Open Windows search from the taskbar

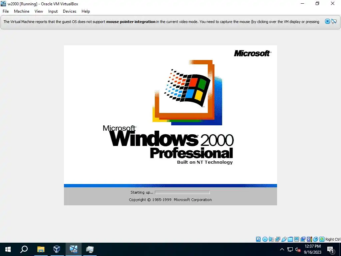point(24,249)
